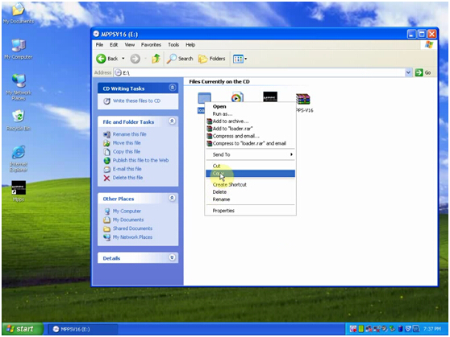This screenshot has width=450, height=337.
Task: Choose Compress and email... in context menu
Action: coord(250,136)
